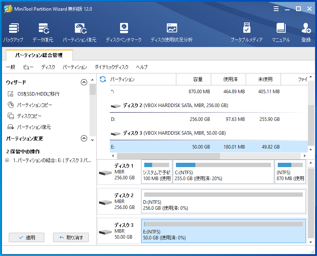Select (NTFS) 870 MB block in disk map
Image resolution: width=317 pixels, height=256 pixels.
290,171
